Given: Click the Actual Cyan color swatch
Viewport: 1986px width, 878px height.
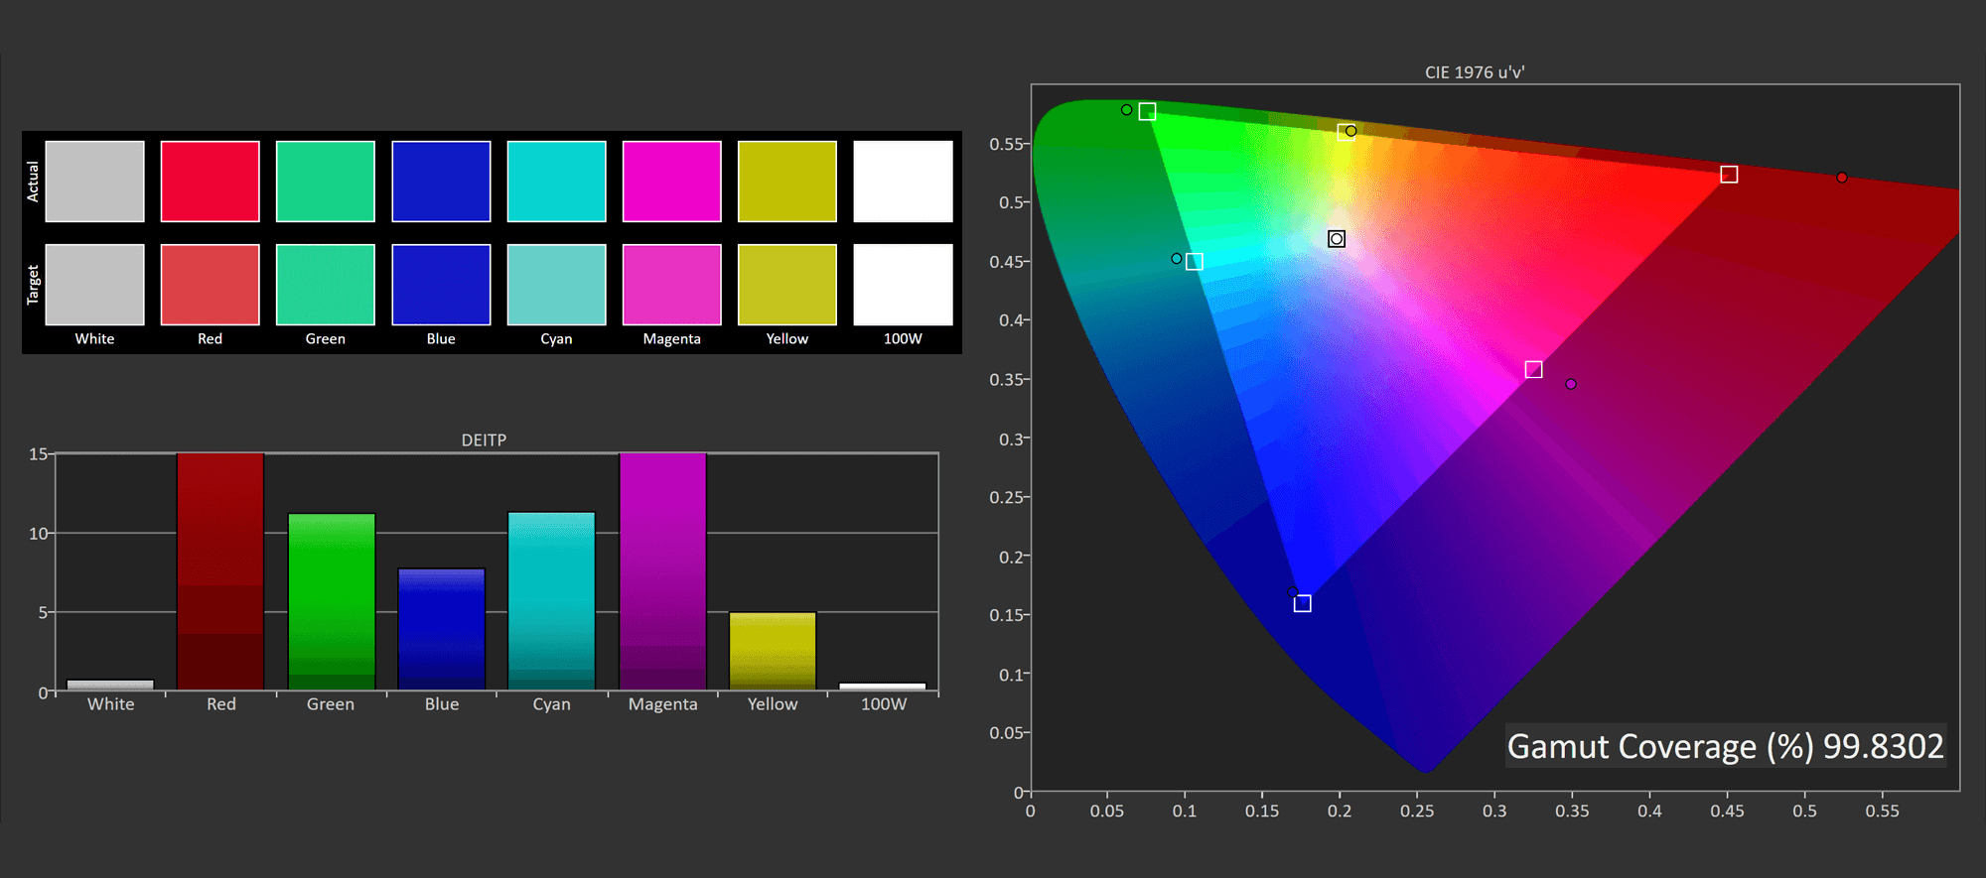Looking at the screenshot, I should tap(556, 182).
